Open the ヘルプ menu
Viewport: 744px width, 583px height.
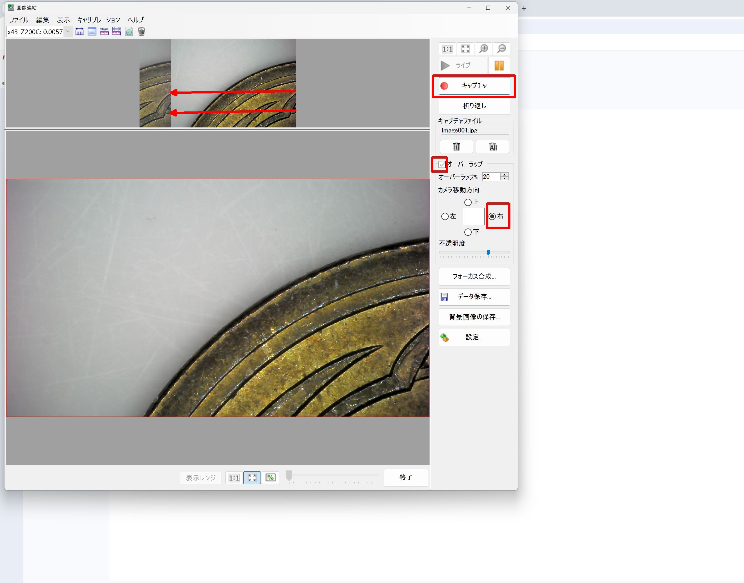click(136, 20)
